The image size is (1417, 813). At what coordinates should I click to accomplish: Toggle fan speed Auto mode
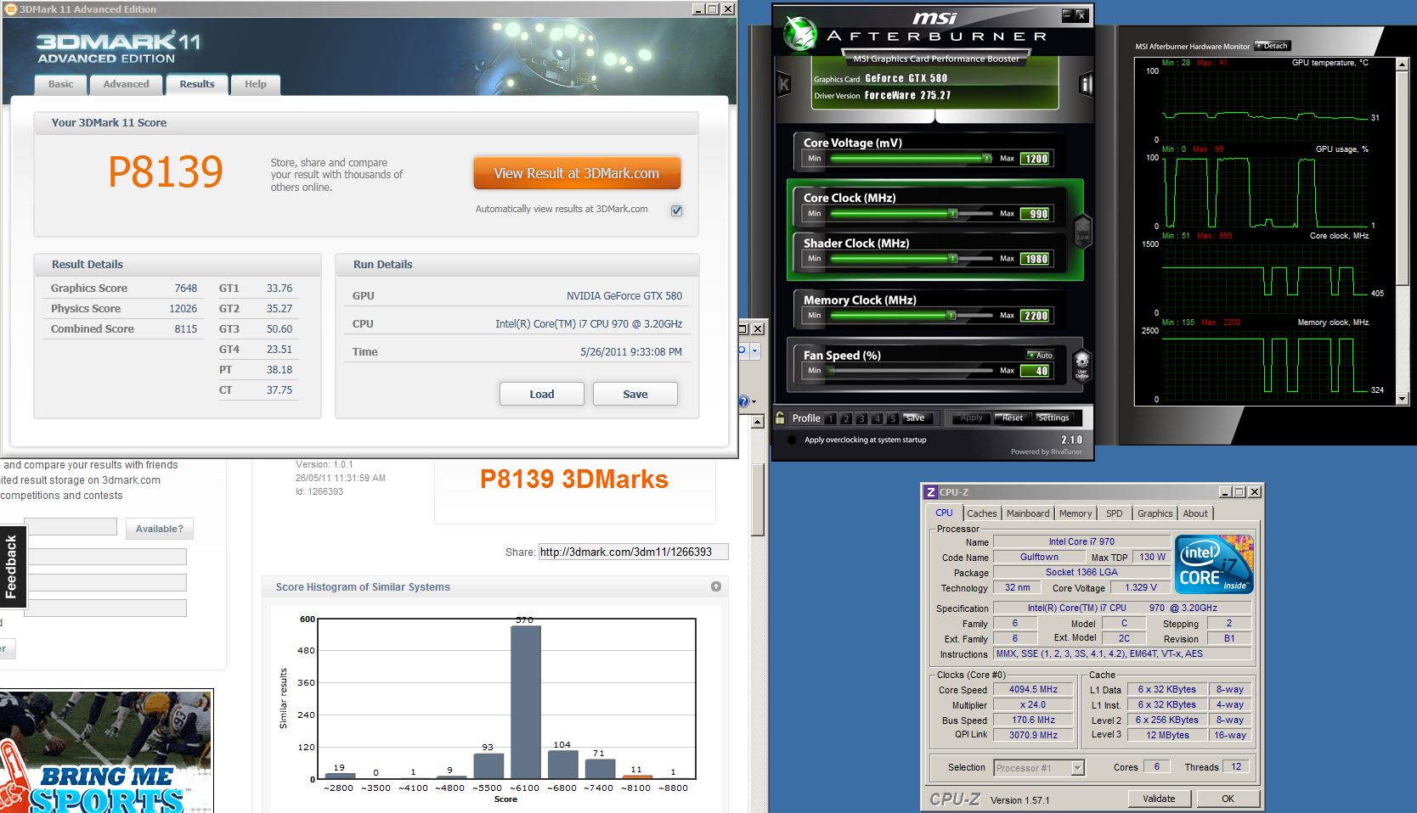coord(1040,355)
